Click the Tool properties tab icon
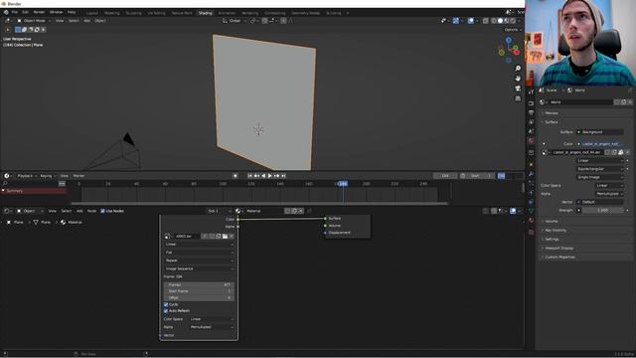This screenshot has width=636, height=358. 531,92
